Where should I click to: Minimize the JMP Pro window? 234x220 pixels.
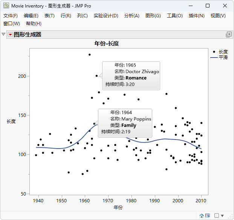191,6
